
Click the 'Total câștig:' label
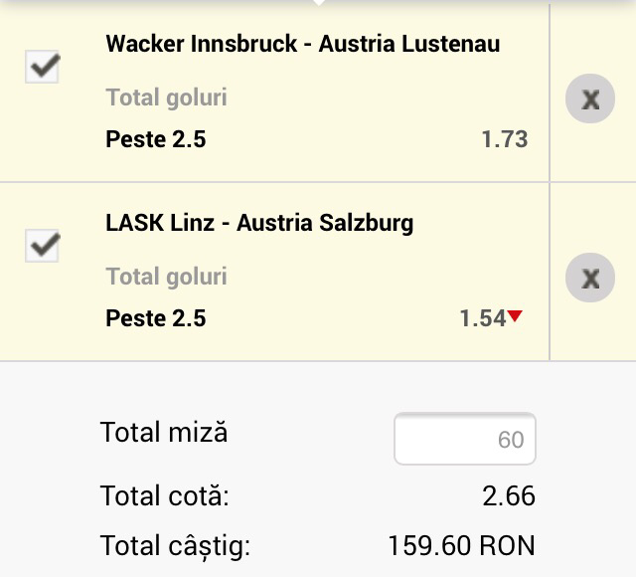coord(175,545)
